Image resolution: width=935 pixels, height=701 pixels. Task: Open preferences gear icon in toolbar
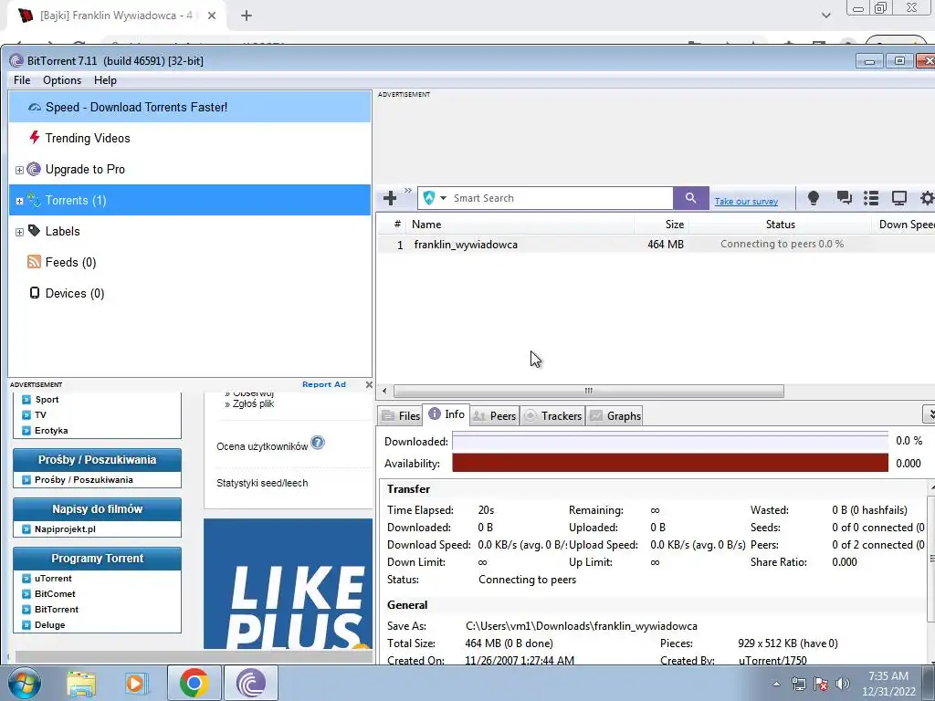pyautogui.click(x=928, y=198)
